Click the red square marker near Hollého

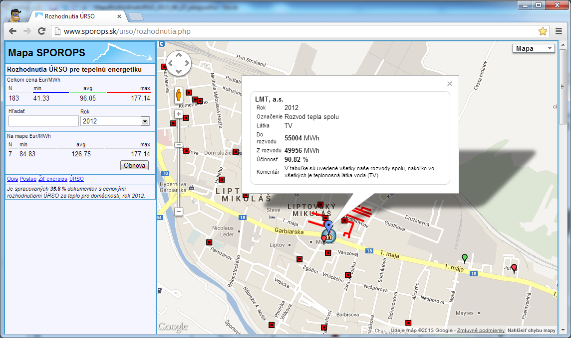tap(222, 180)
